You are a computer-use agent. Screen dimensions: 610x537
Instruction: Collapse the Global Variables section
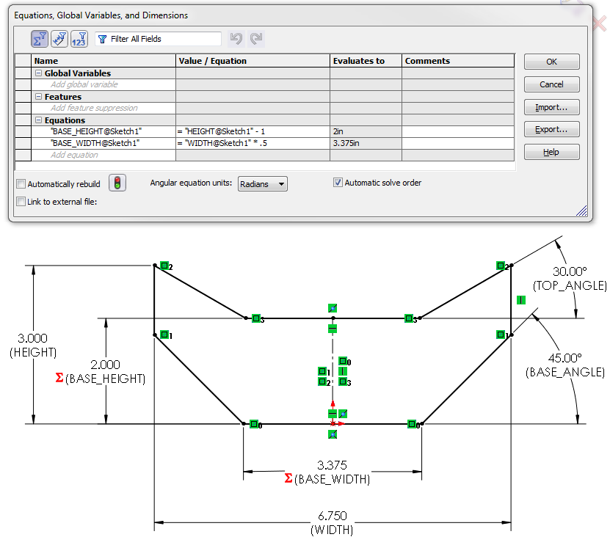38,73
